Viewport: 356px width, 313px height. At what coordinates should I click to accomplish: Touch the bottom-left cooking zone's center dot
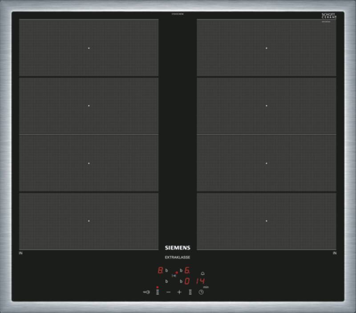(x=89, y=221)
